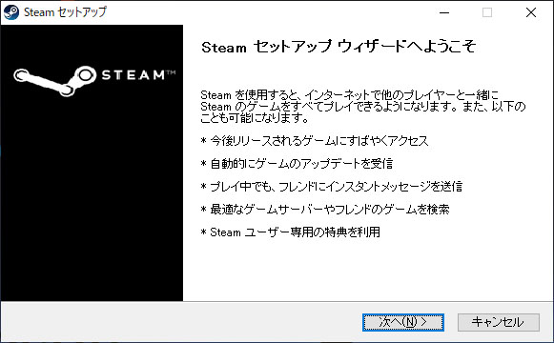Click the Steam logo in the left banner
This screenshot has width=554, height=343.
[x=94, y=80]
